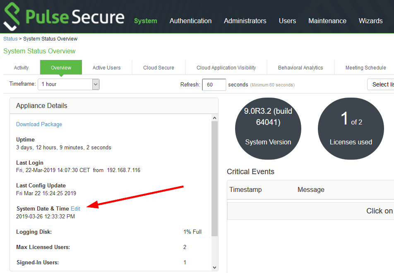This screenshot has width=394, height=273.
Task: Click the Timestamp column header
Action: 245,189
